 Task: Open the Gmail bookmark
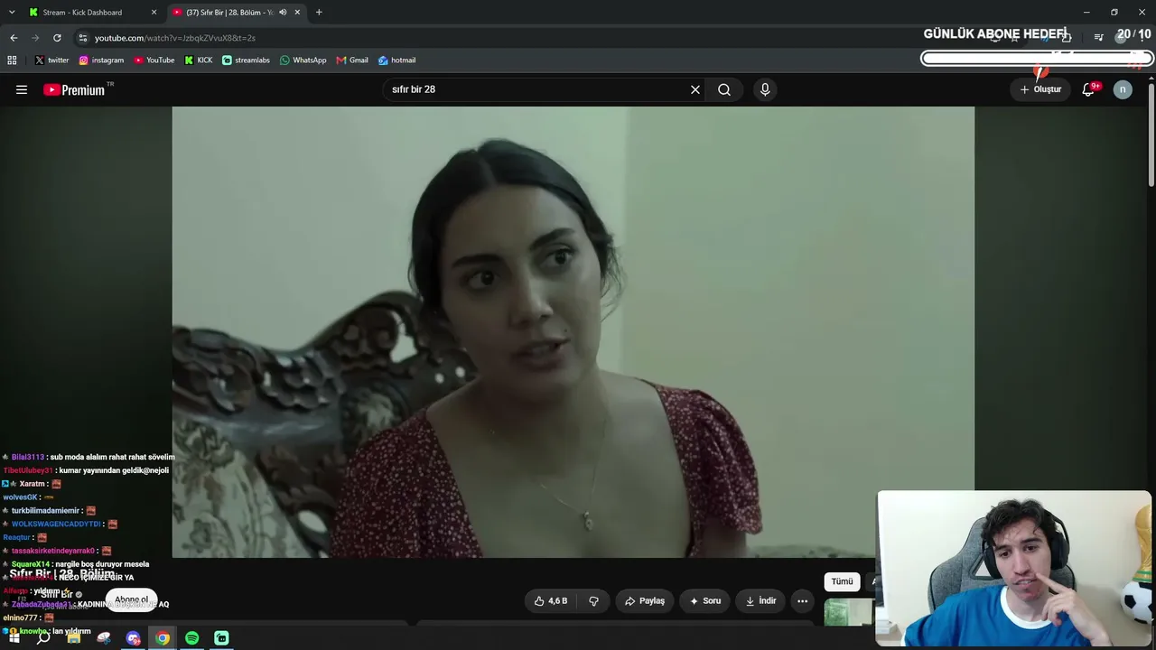tap(352, 60)
